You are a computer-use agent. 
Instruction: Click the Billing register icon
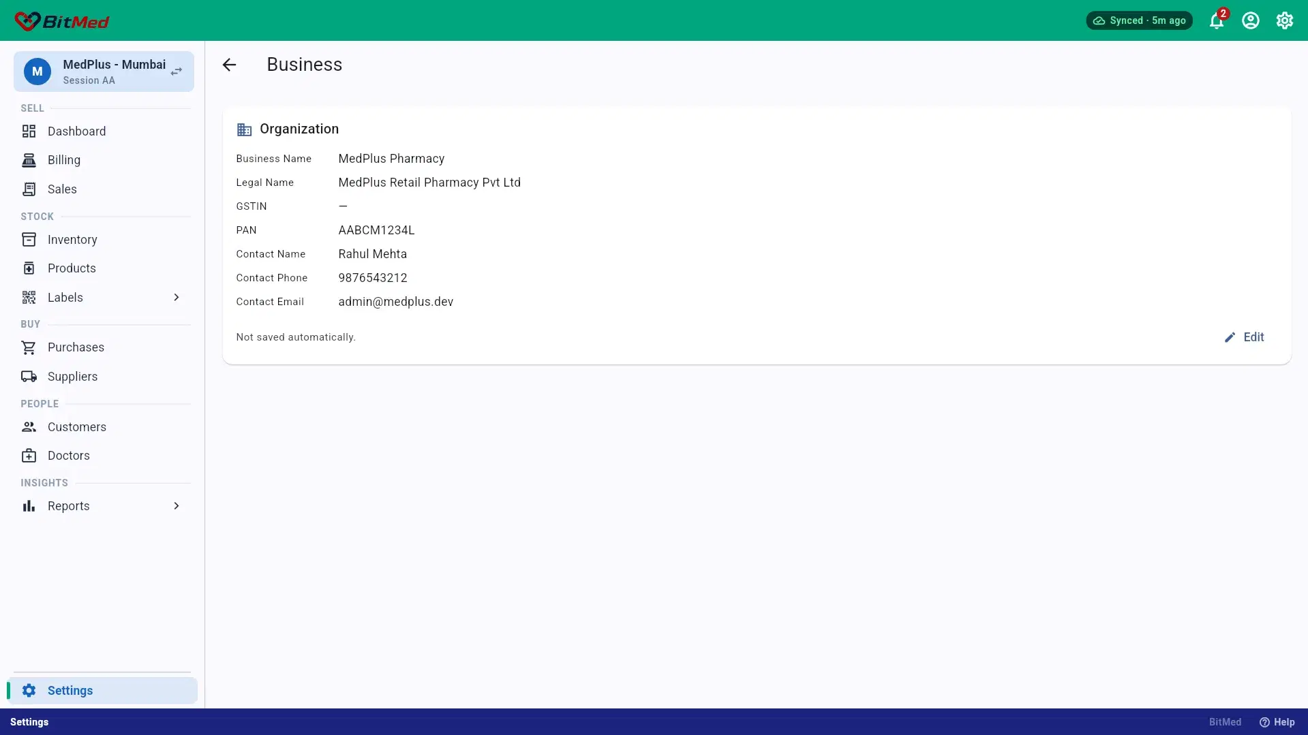29,160
